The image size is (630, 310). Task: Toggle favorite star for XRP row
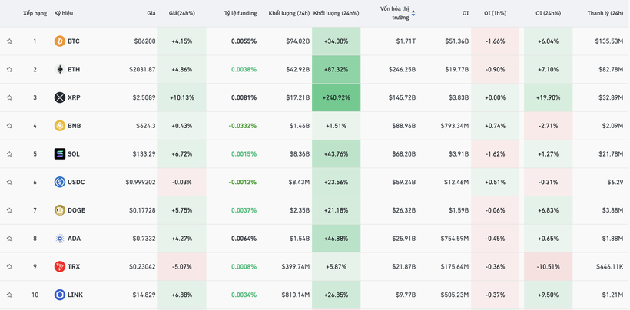pos(10,97)
